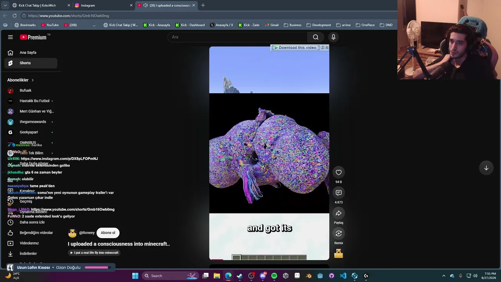Open İndirilenler in the sidebar
This screenshot has height=282, width=501.
31,254
